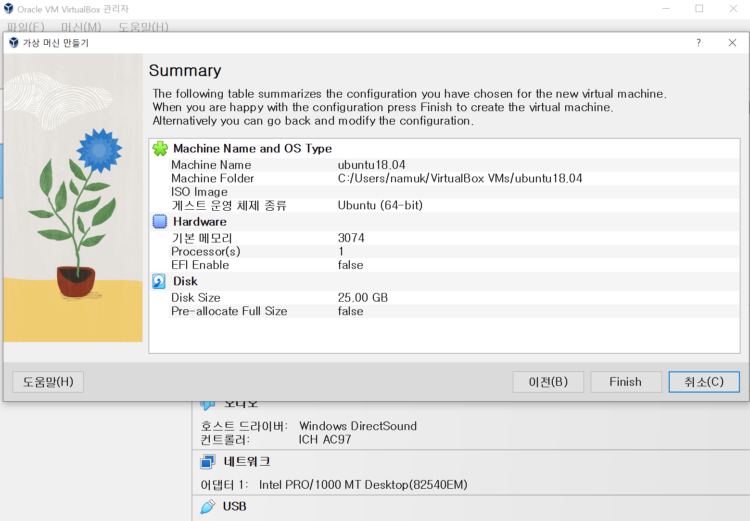Screen dimensions: 750x521
Task: Click the ubuntu18.04 machine name value
Action: pos(371,165)
